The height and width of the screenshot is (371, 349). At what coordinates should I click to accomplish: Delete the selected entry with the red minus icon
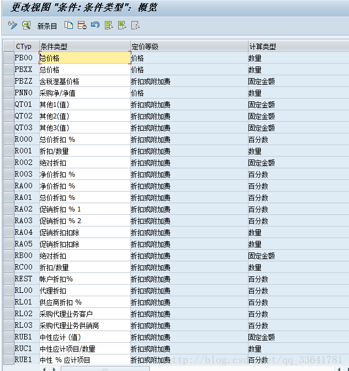point(82,25)
